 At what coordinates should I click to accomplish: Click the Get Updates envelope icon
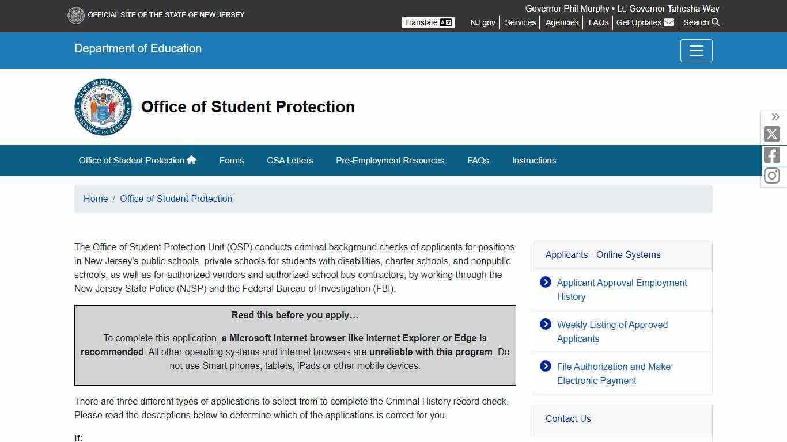click(x=668, y=22)
